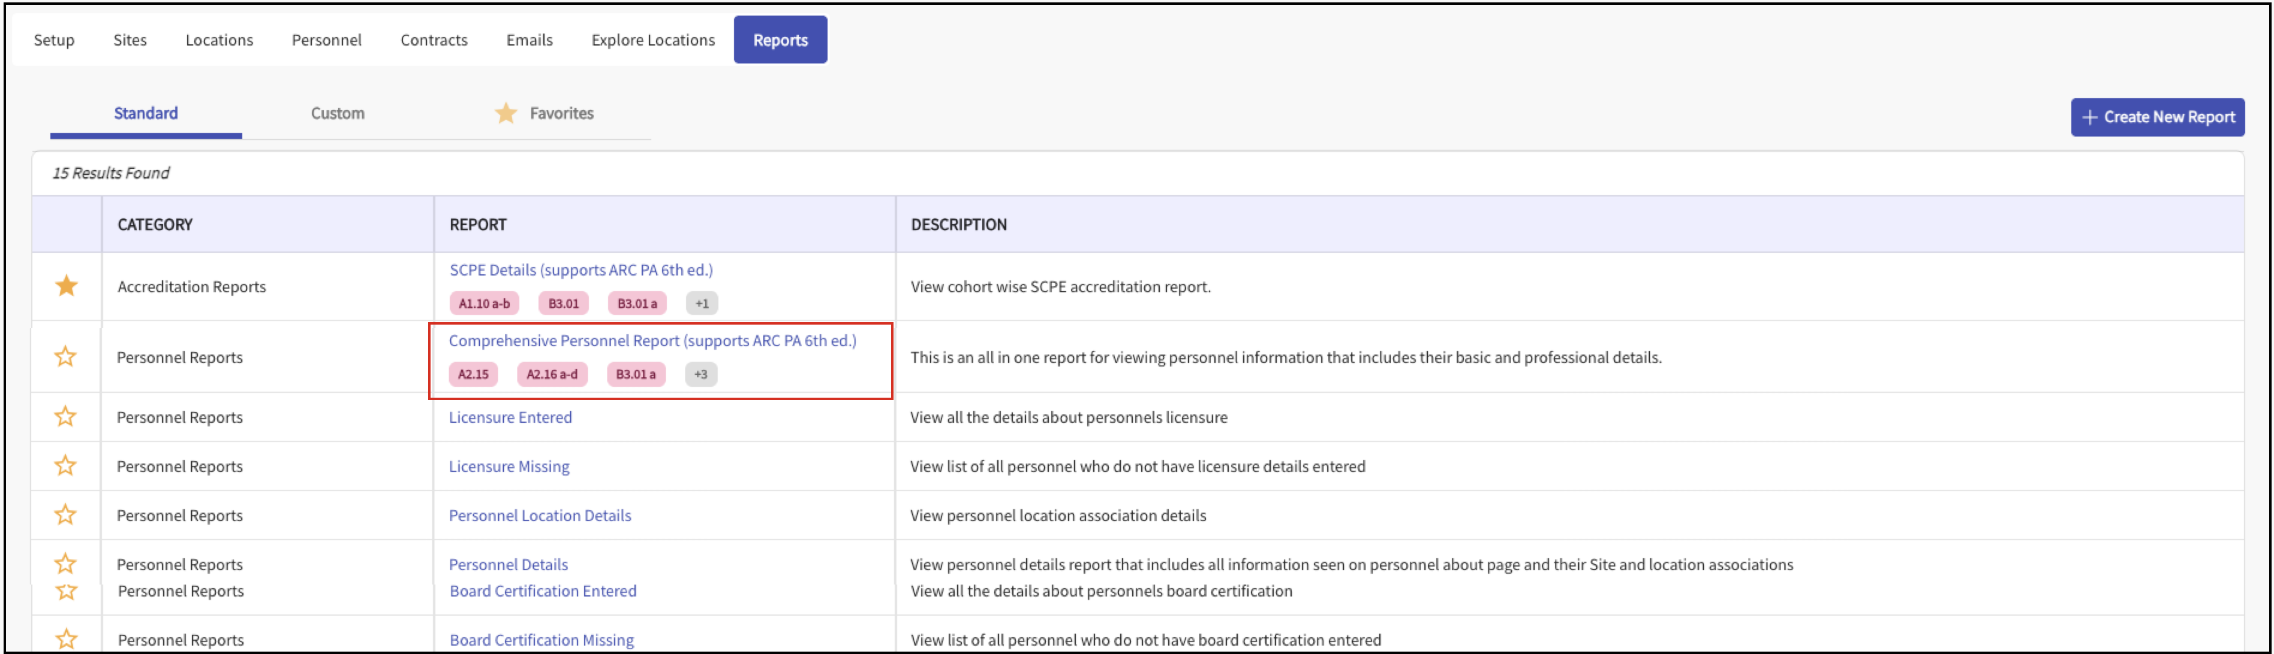Star the Board Certification Missing report

coord(66,639)
